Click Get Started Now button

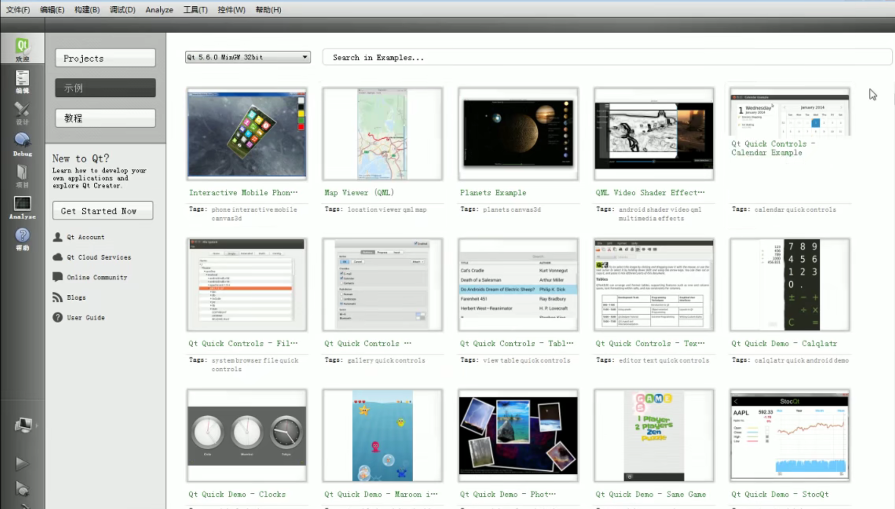point(103,211)
